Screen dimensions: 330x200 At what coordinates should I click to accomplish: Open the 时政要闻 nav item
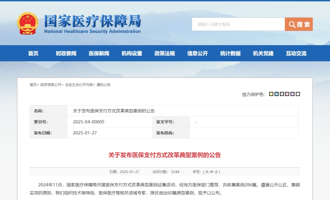[66, 53]
